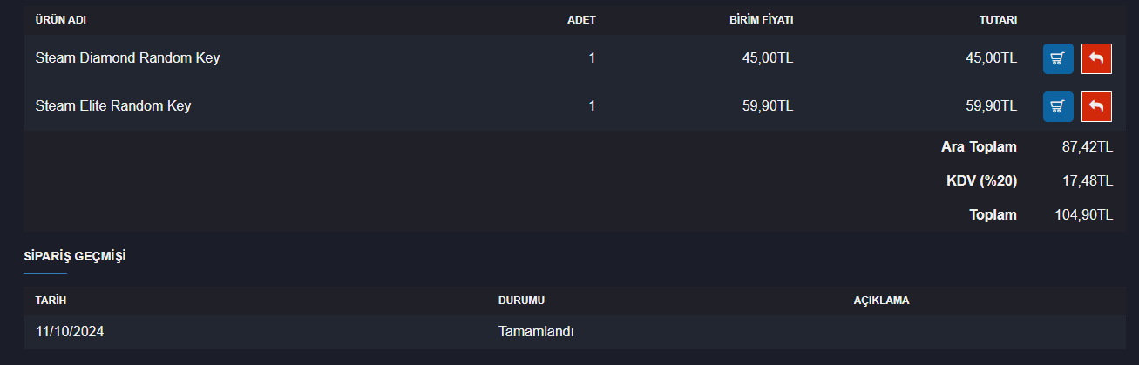Click the TUTARI column header

(997, 20)
